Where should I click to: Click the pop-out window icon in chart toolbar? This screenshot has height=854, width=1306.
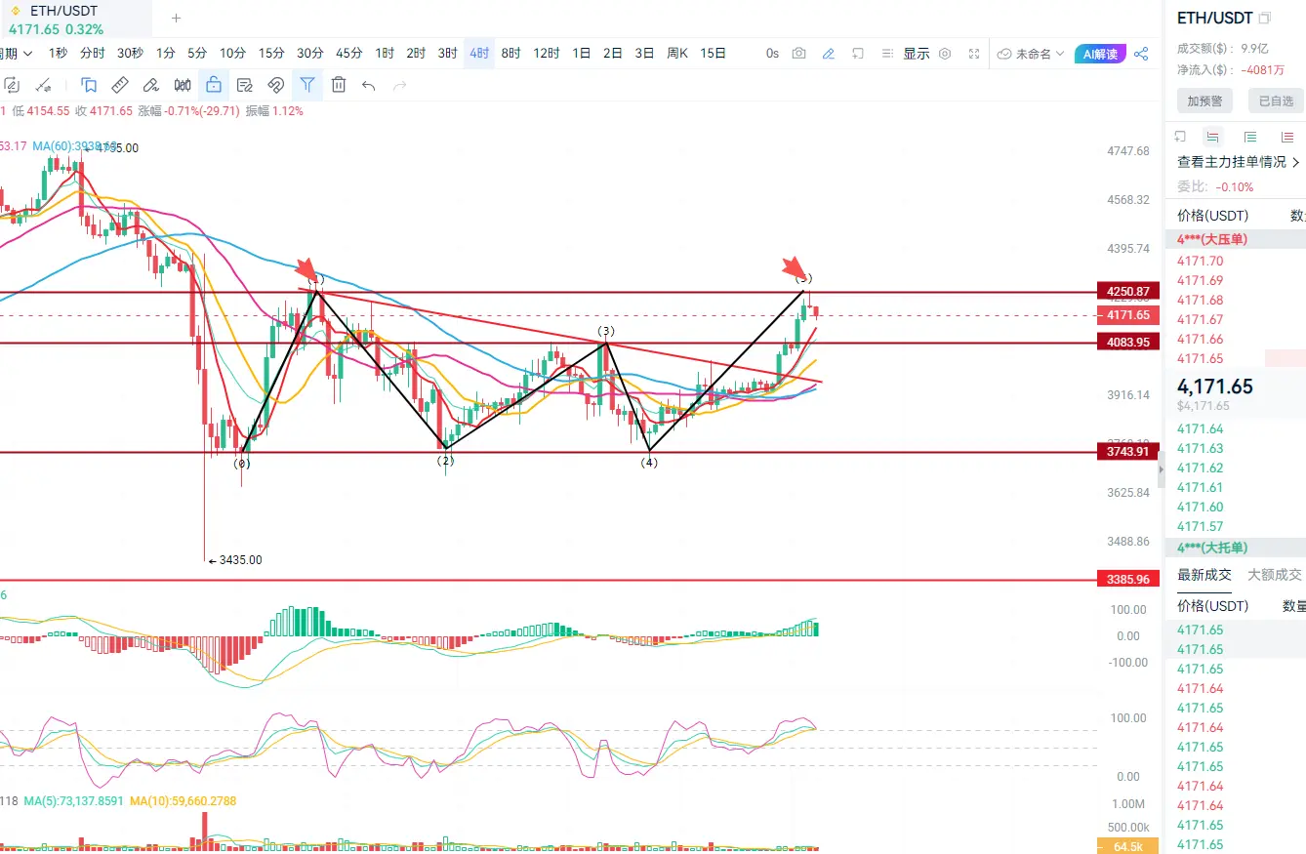pyautogui.click(x=858, y=54)
